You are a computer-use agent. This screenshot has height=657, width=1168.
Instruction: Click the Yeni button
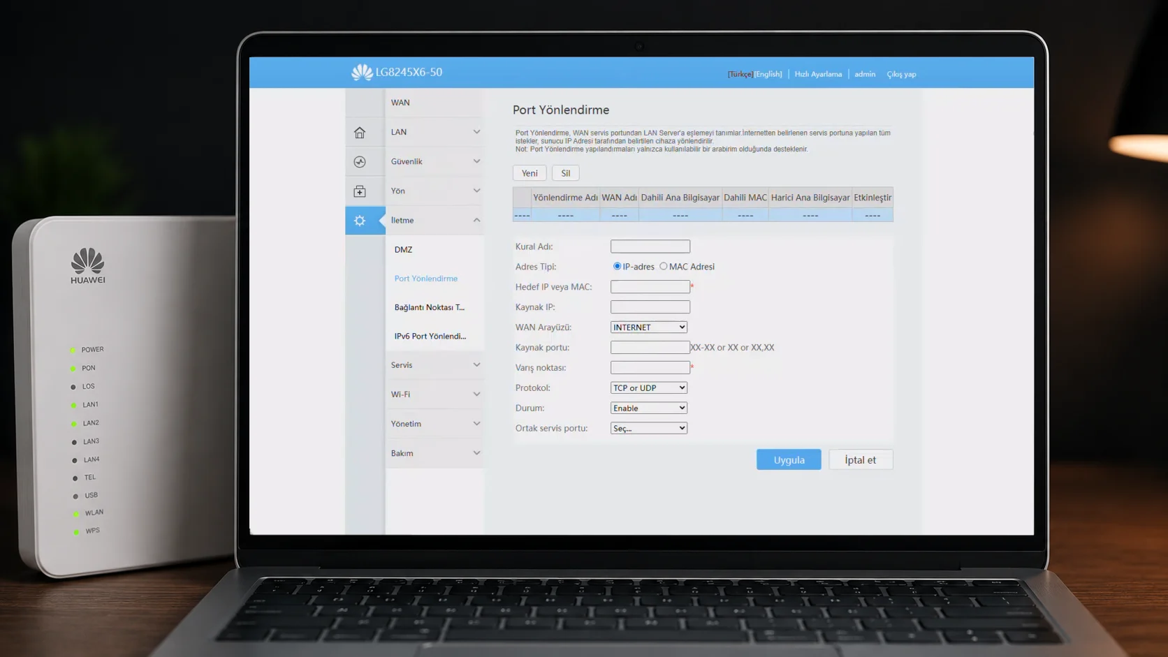click(530, 173)
